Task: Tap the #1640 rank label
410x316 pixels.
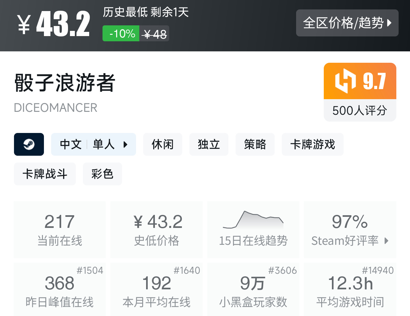Action: coord(187,270)
